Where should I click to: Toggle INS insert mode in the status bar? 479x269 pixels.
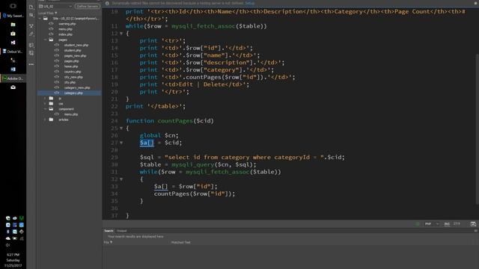[x=447, y=224]
